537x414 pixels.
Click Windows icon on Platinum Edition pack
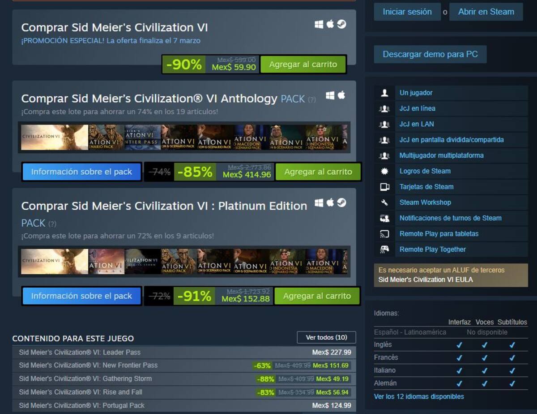(x=319, y=203)
